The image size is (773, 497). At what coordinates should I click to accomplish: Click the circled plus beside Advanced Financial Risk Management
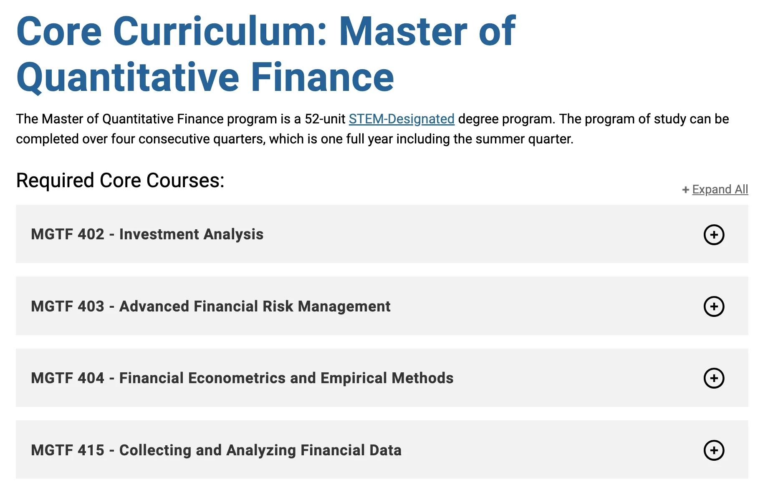[x=714, y=306]
